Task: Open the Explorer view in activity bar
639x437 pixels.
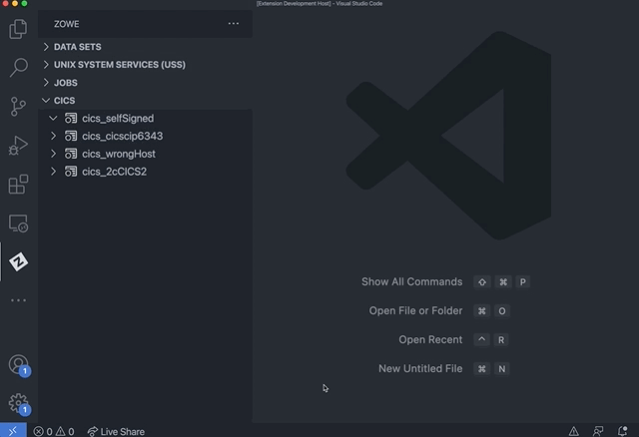Action: click(x=18, y=30)
